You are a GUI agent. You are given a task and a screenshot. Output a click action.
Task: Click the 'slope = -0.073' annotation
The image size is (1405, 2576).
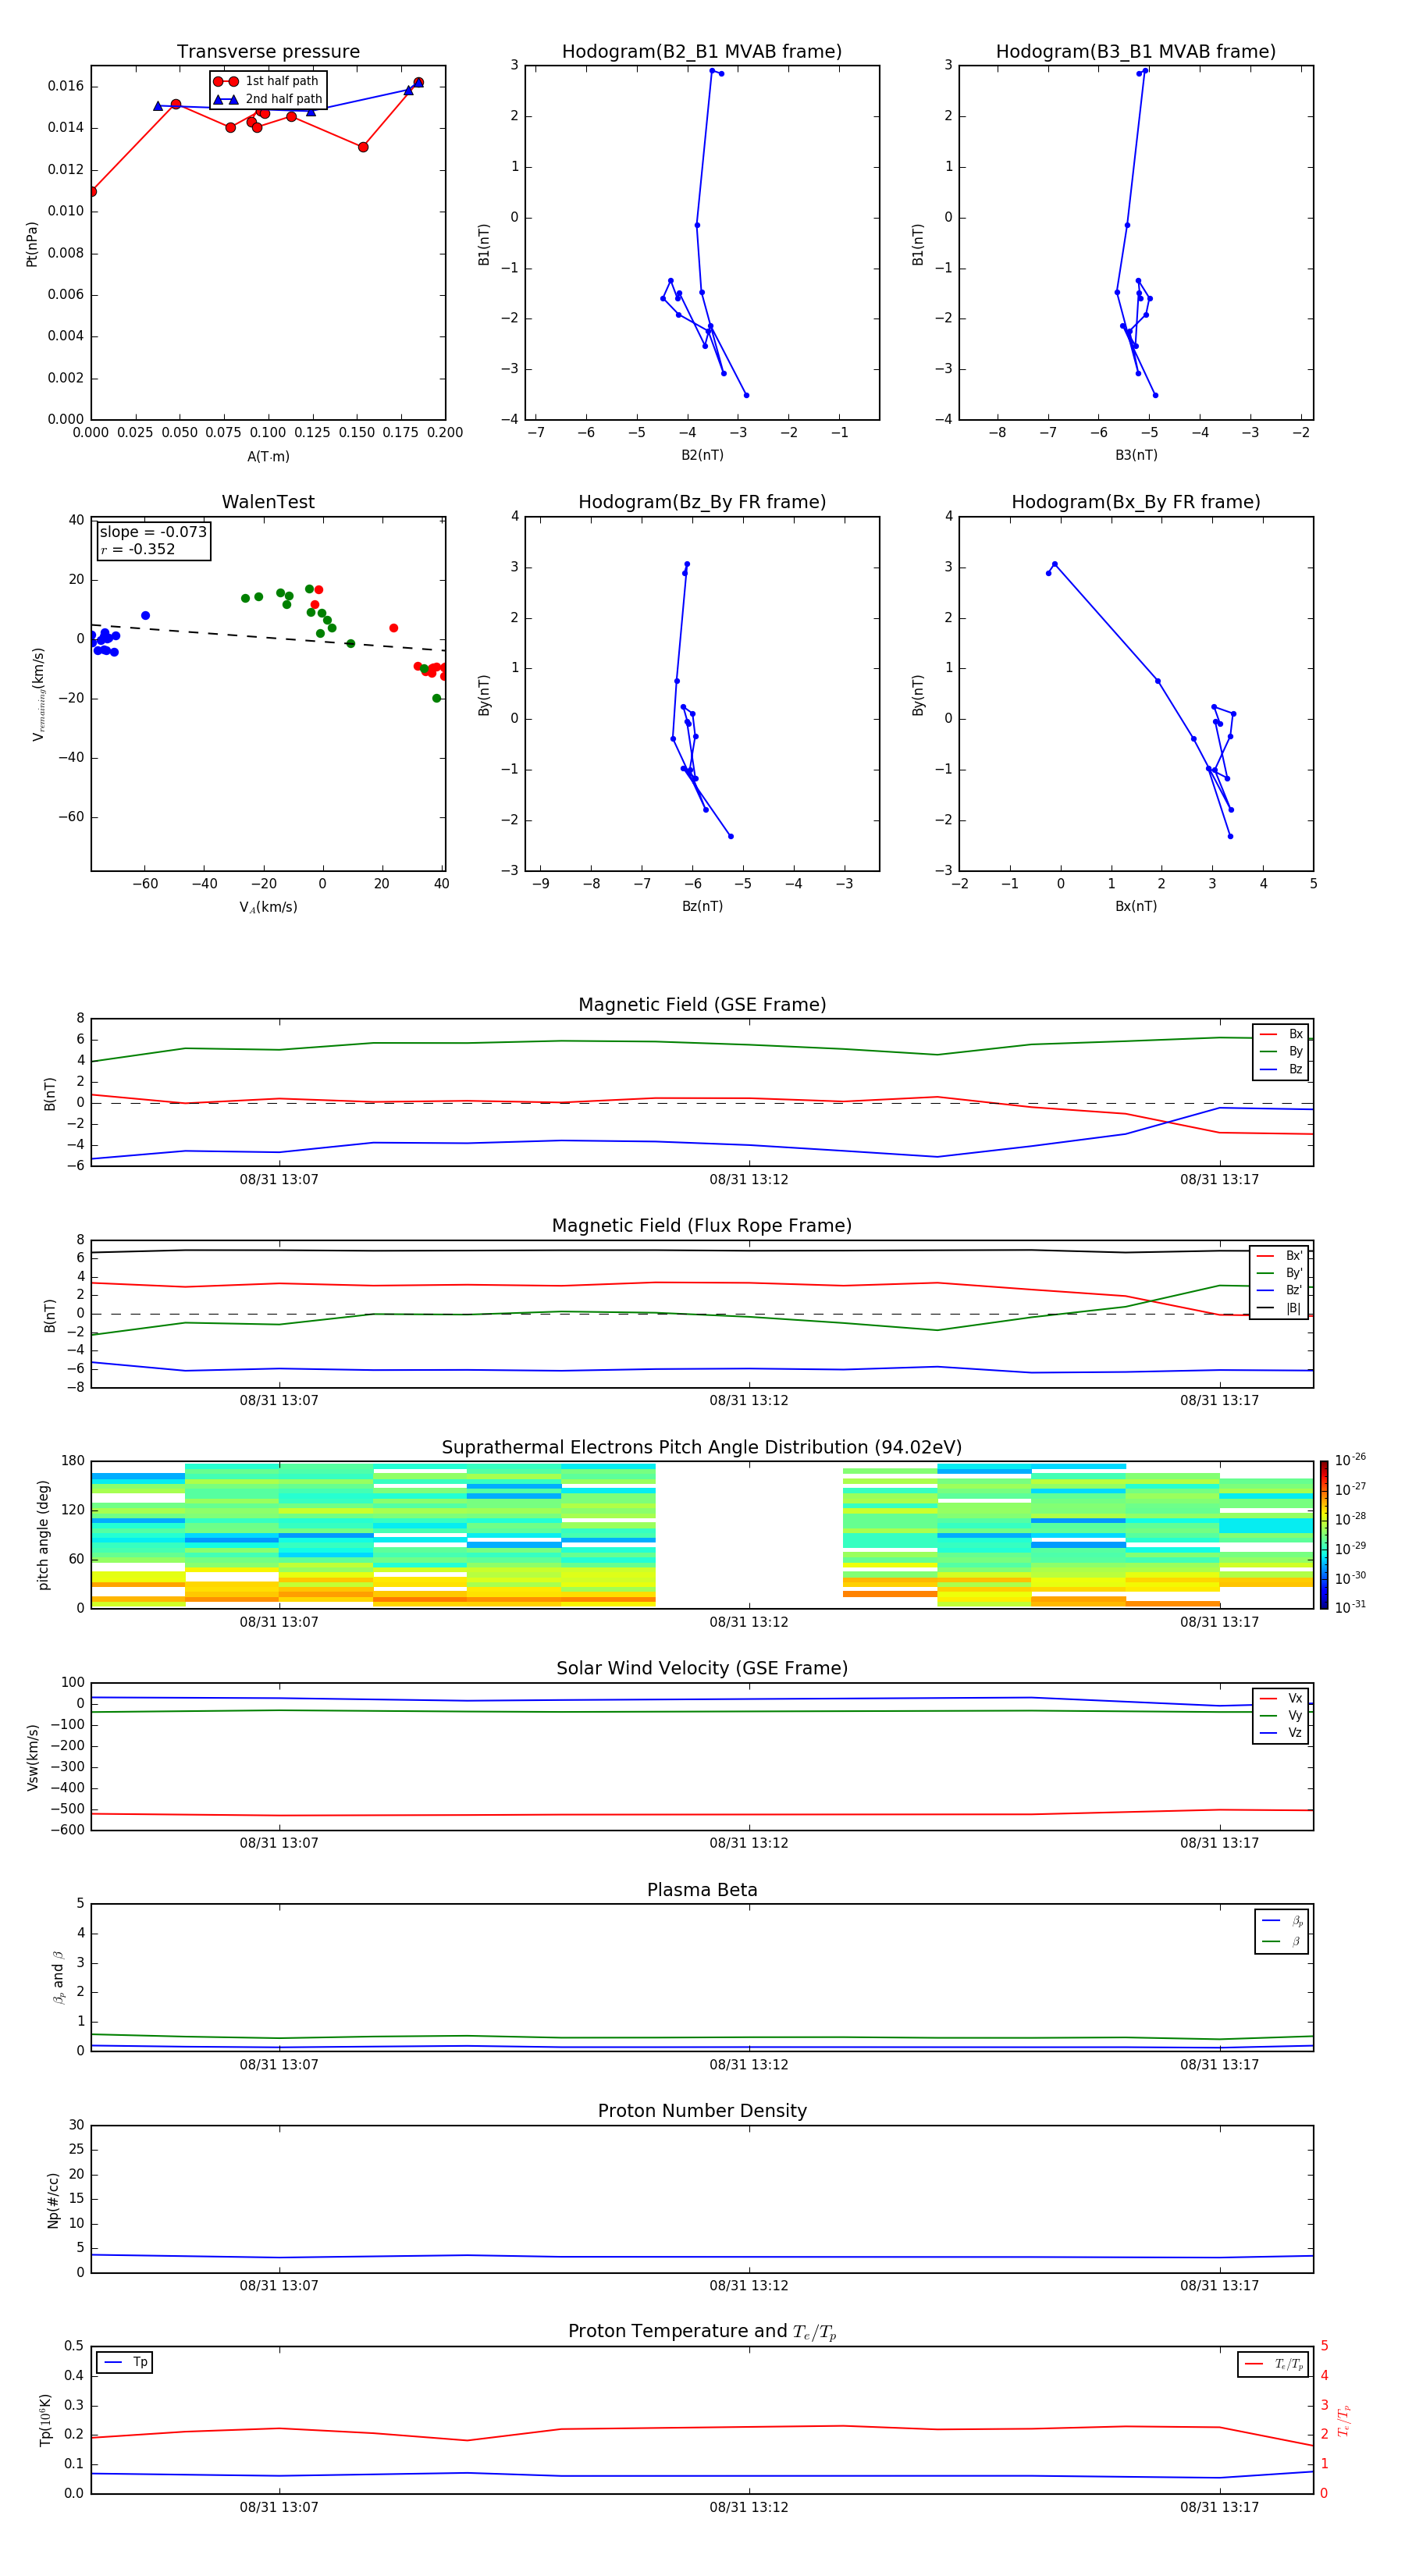(153, 532)
